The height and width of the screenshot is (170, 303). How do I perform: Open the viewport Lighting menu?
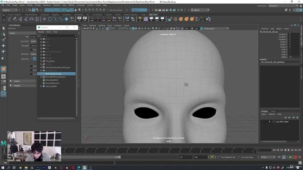pos(102,25)
